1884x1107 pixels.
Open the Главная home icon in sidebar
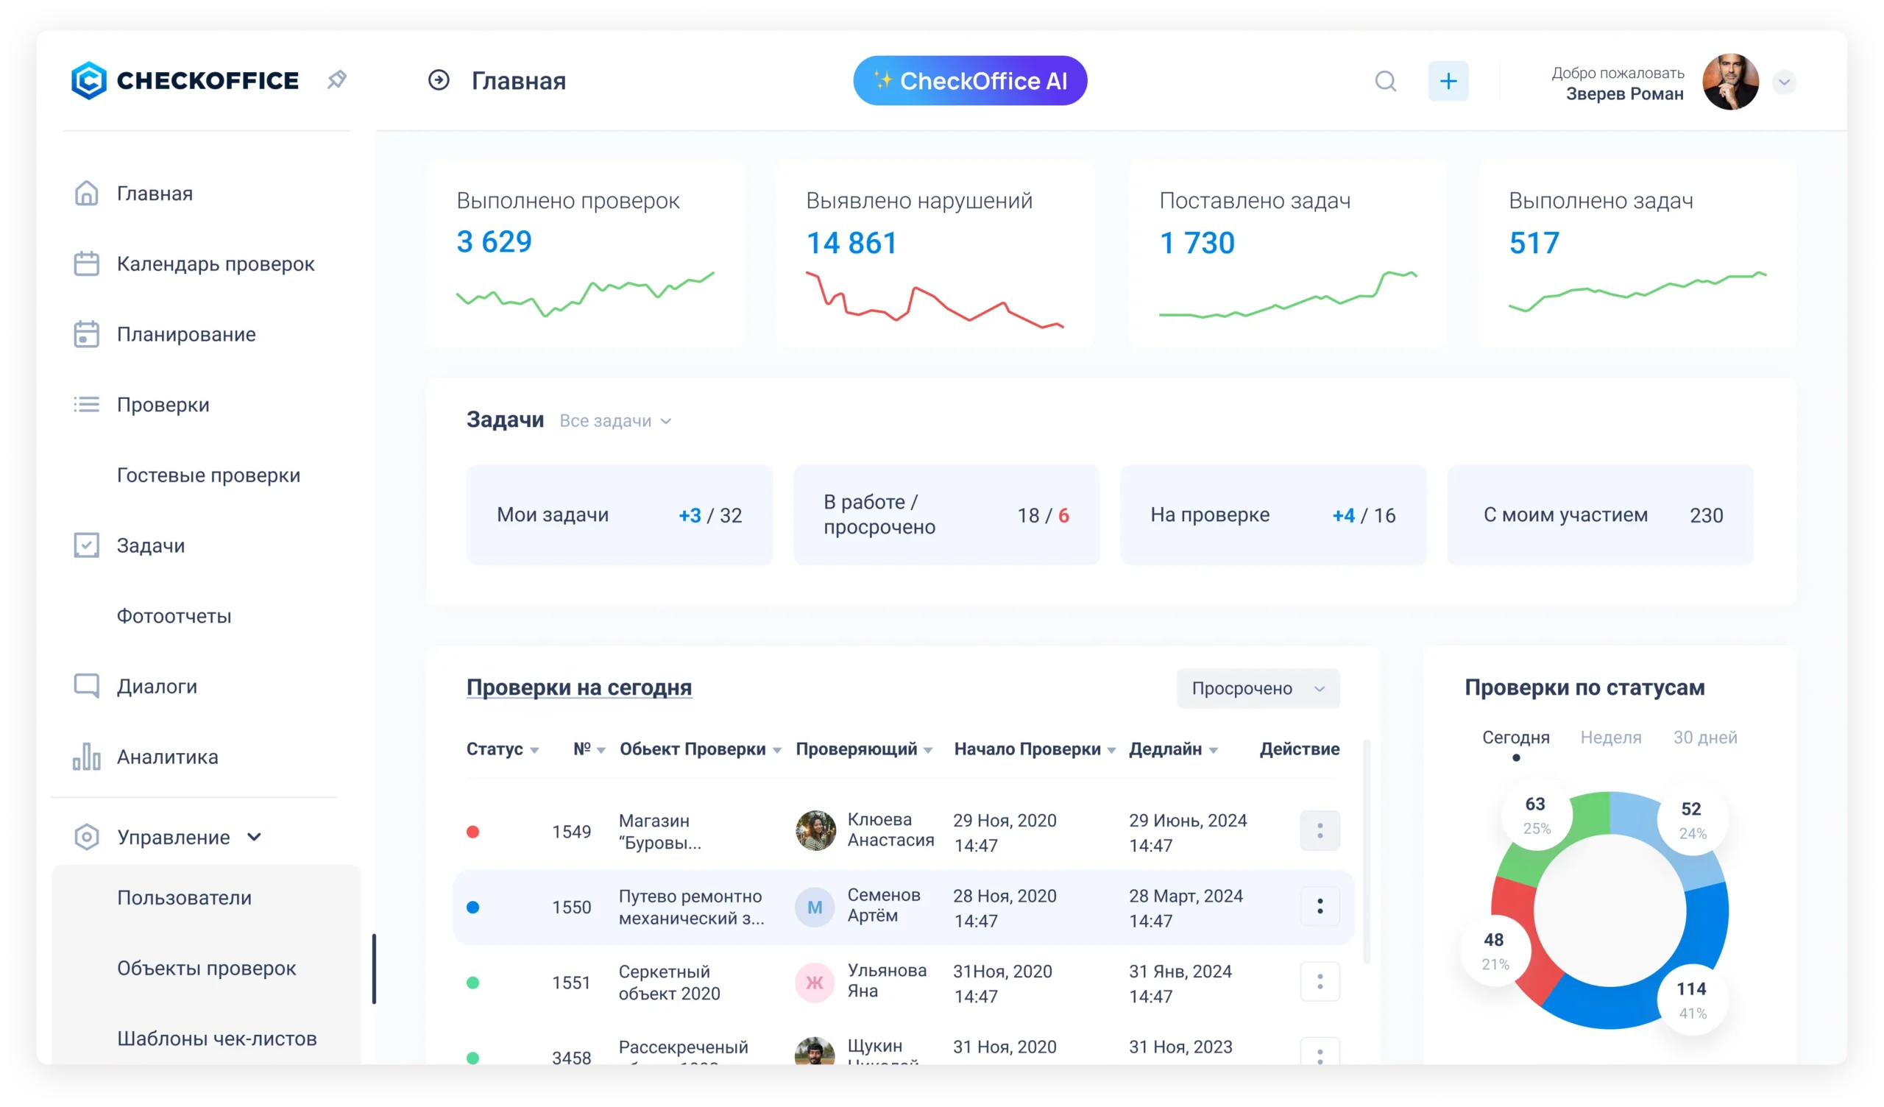point(87,193)
